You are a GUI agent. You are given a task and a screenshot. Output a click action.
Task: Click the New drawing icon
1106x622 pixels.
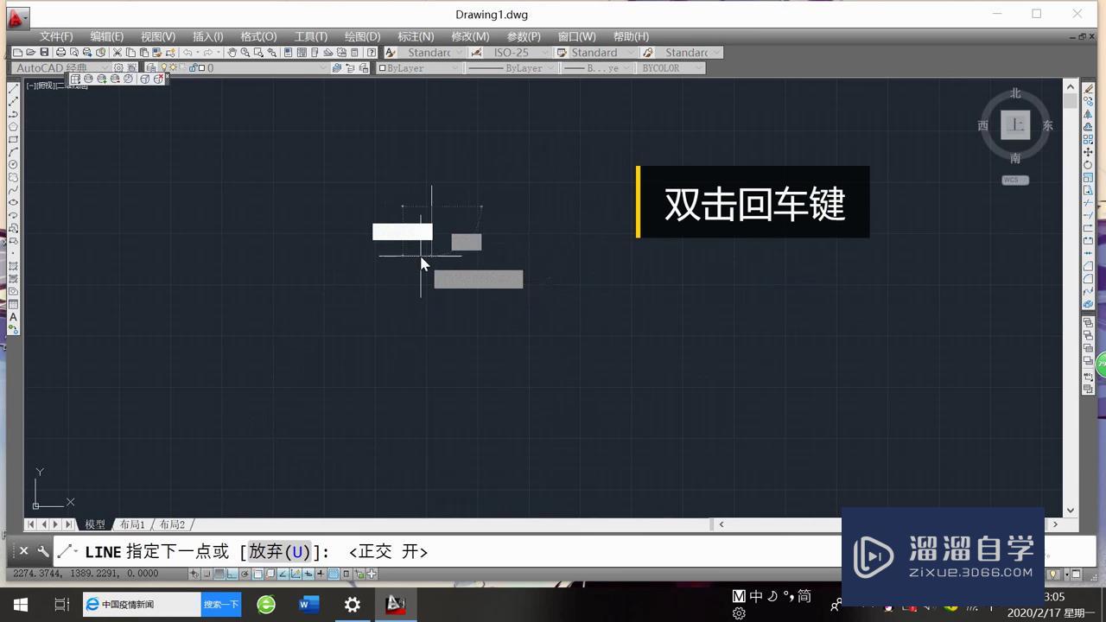17,53
